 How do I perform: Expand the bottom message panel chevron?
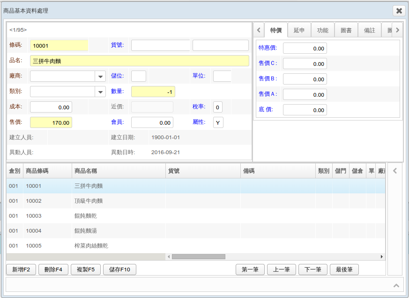click(x=396, y=285)
